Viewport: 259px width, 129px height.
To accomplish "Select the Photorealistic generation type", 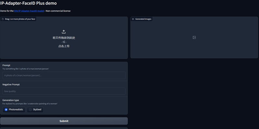I will click(14, 110).
